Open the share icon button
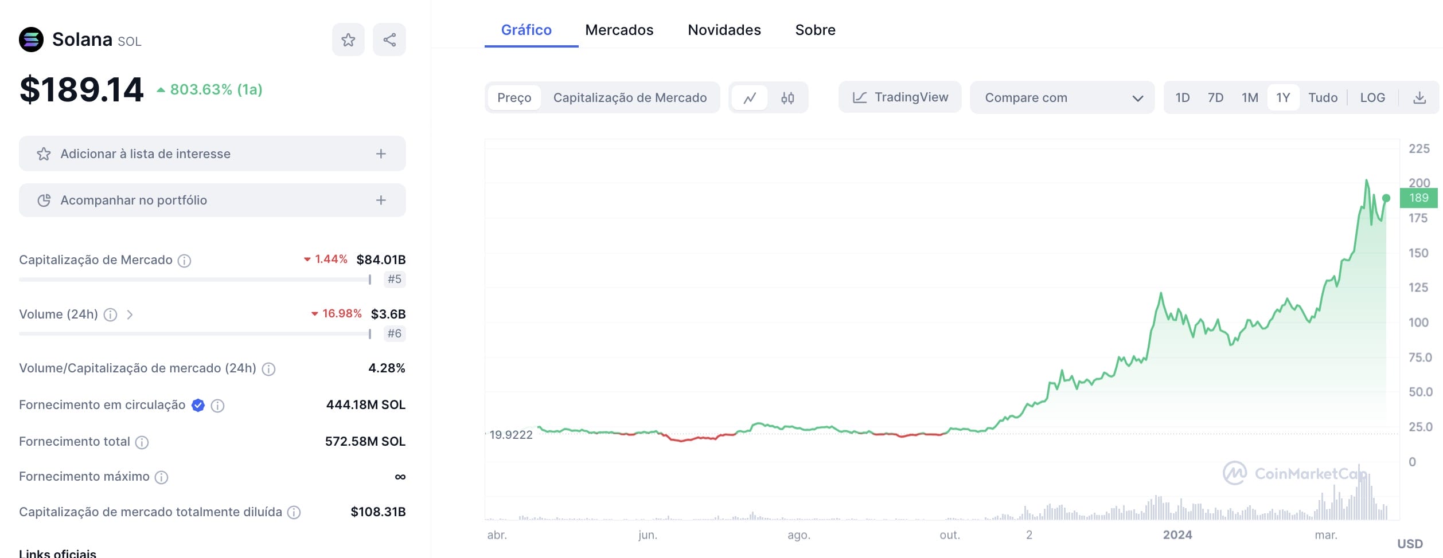The height and width of the screenshot is (558, 1443). pos(389,40)
